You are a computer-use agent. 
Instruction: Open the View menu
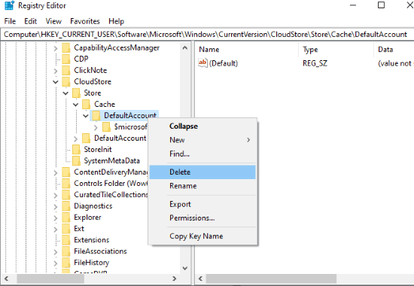[53, 21]
